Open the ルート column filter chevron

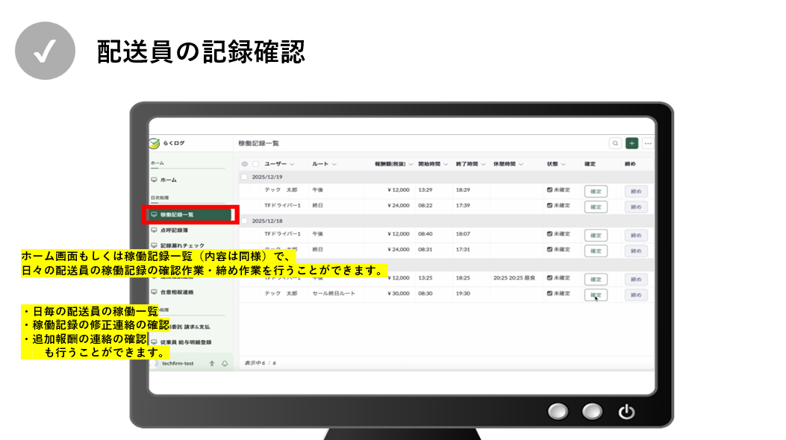(334, 164)
